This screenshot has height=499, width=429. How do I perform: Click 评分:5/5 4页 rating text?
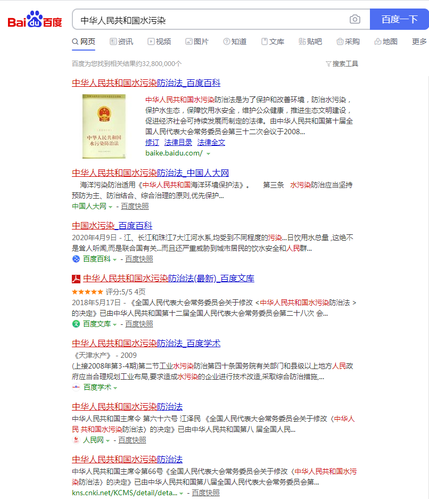[126, 292]
